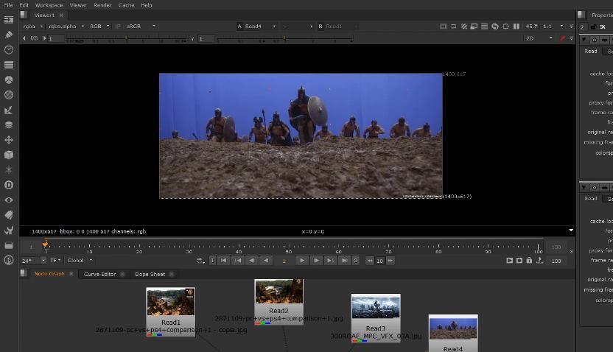Open the Furnace plugins icon
Viewport: 613px width, 352px height.
9,260
